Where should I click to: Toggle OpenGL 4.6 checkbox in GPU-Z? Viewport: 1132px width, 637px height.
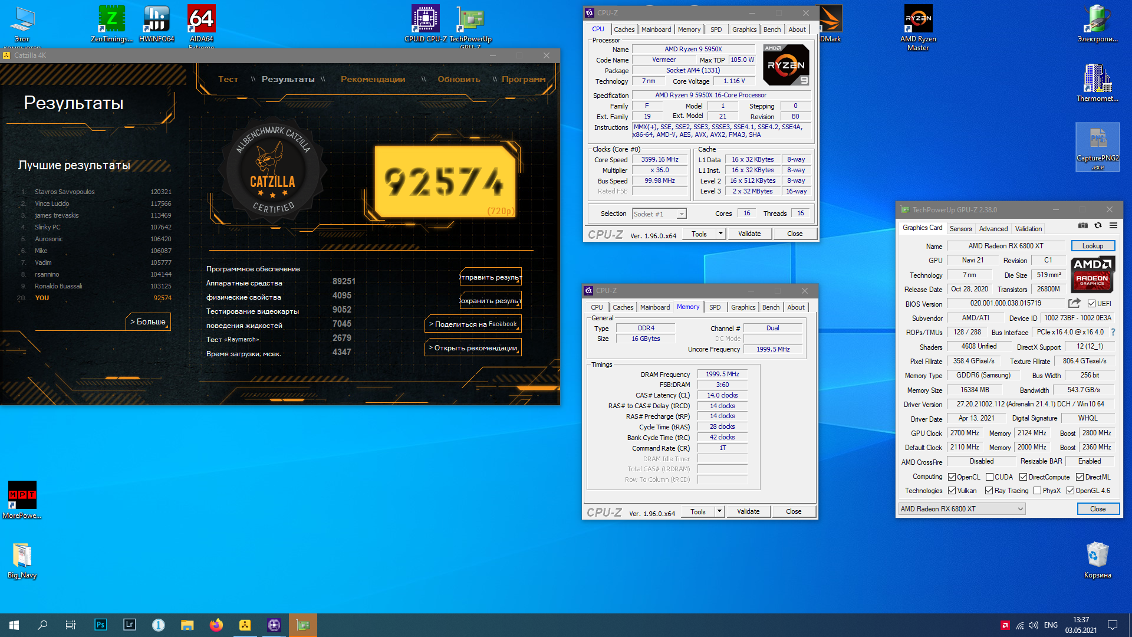point(1070,491)
